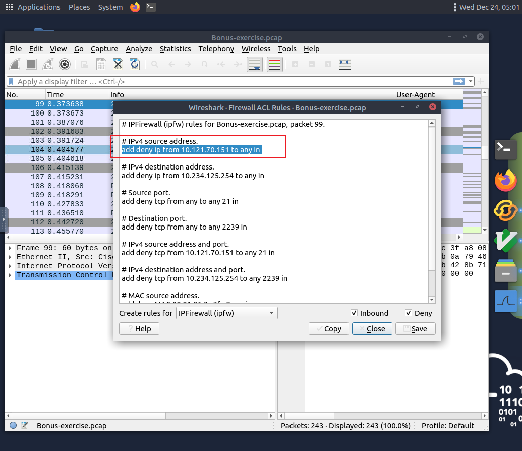Click the Help button in ACL dialog
The width and height of the screenshot is (522, 451).
click(139, 329)
